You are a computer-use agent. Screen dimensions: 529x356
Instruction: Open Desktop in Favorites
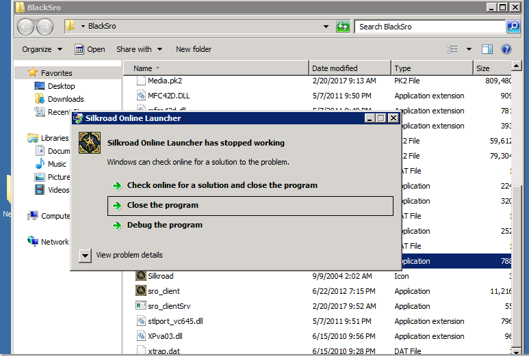(x=62, y=86)
